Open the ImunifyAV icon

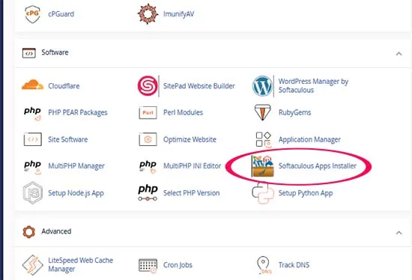(x=148, y=13)
